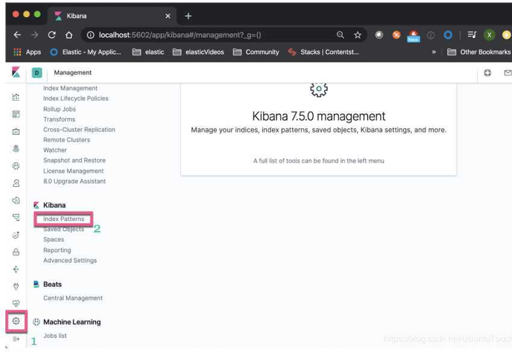Open the Infrastructure app icon

(x=16, y=183)
